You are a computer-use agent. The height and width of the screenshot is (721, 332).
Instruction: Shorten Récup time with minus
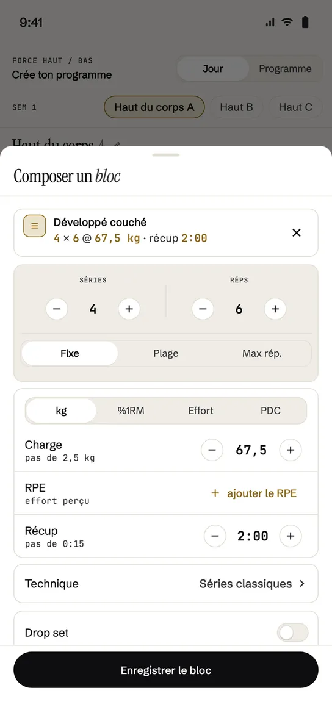215,536
